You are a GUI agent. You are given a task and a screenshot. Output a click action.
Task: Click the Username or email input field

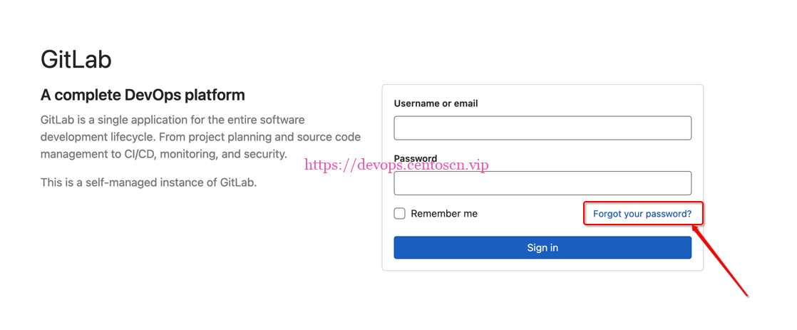[542, 128]
